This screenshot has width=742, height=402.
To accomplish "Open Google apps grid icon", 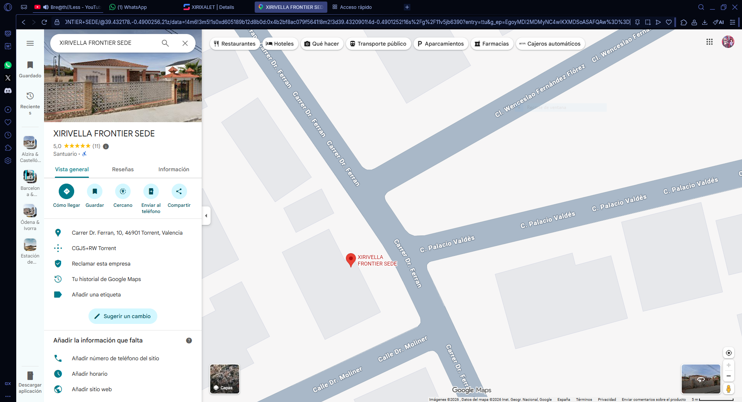I will (x=709, y=42).
